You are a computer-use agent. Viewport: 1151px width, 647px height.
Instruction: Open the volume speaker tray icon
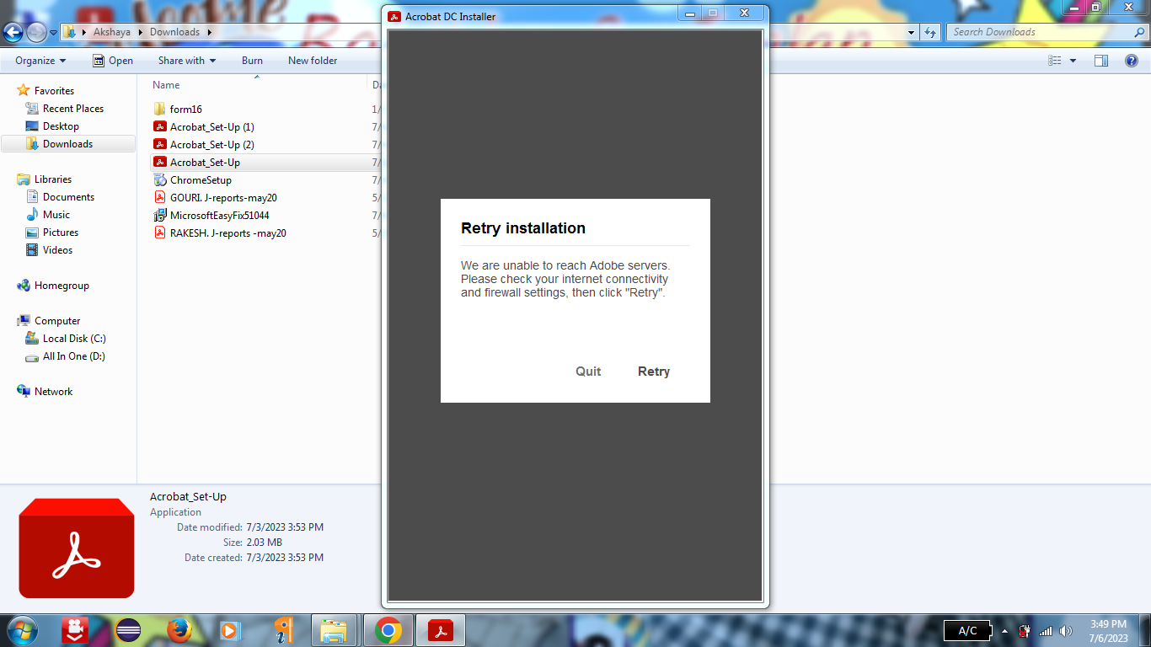point(1066,630)
